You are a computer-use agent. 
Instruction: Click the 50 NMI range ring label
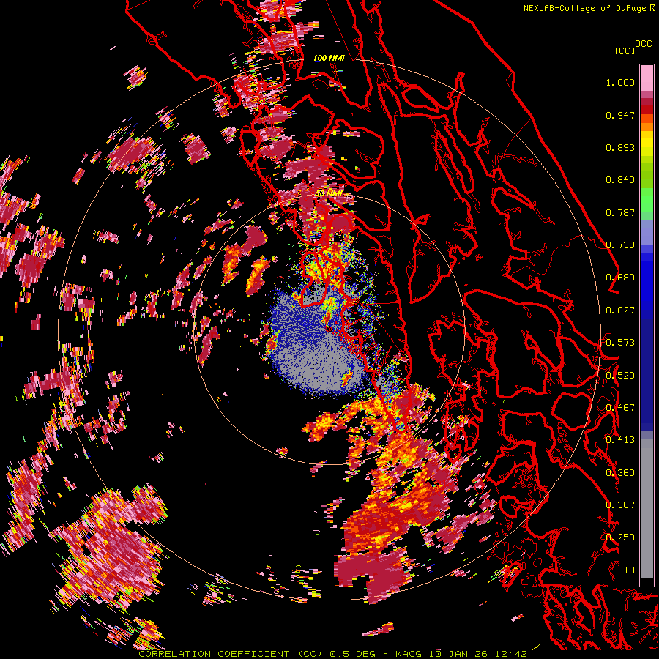(x=329, y=193)
